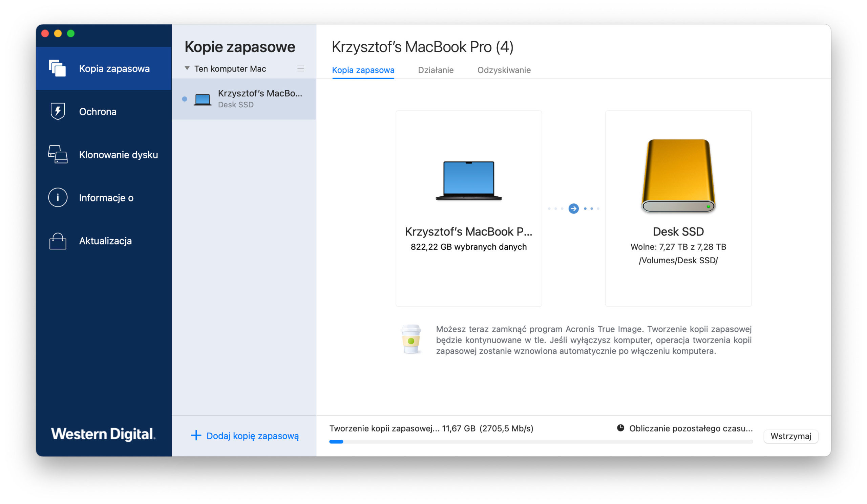The image size is (867, 504).
Task: Click the blue status dot of the backup
Action: point(185,99)
